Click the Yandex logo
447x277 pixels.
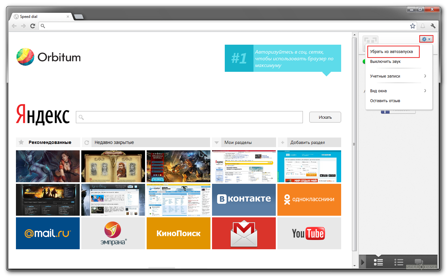43,114
